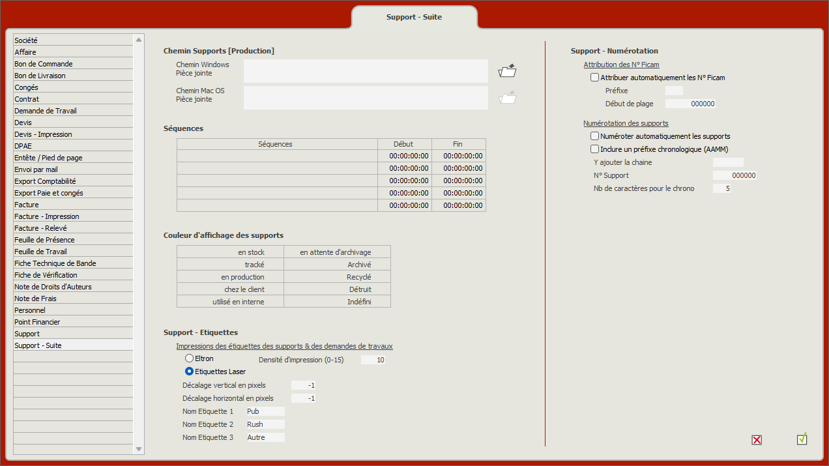This screenshot has height=466, width=829.
Task: Open the Contrat list item
Action: 73,99
